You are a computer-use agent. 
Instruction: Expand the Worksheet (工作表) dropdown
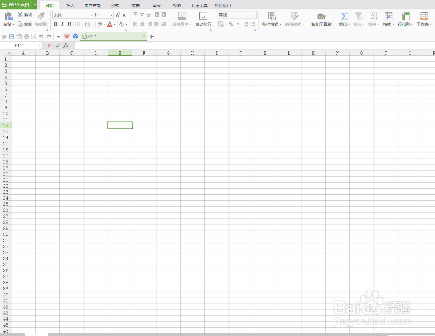click(431, 25)
